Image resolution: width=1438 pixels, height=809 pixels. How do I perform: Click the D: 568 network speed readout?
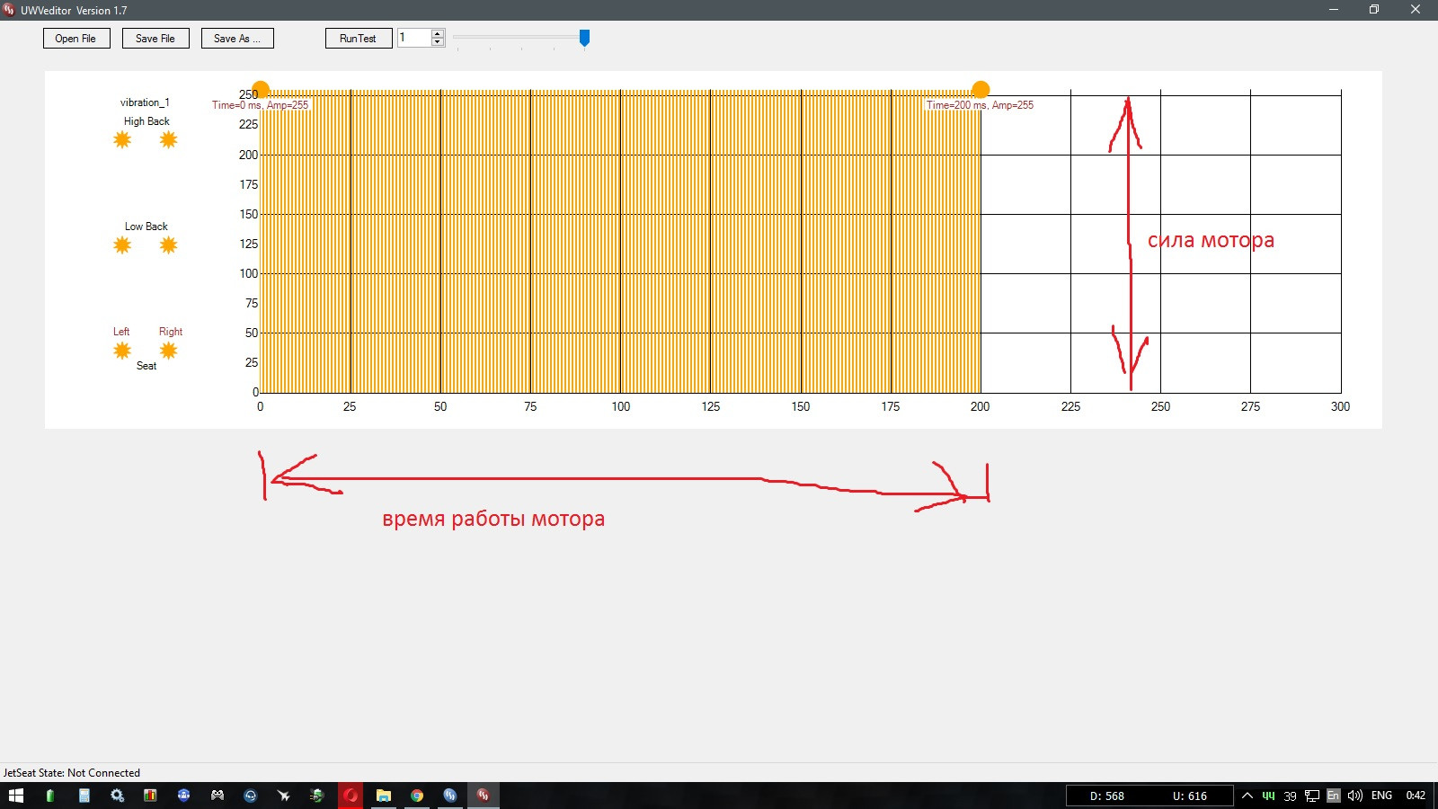point(1107,796)
